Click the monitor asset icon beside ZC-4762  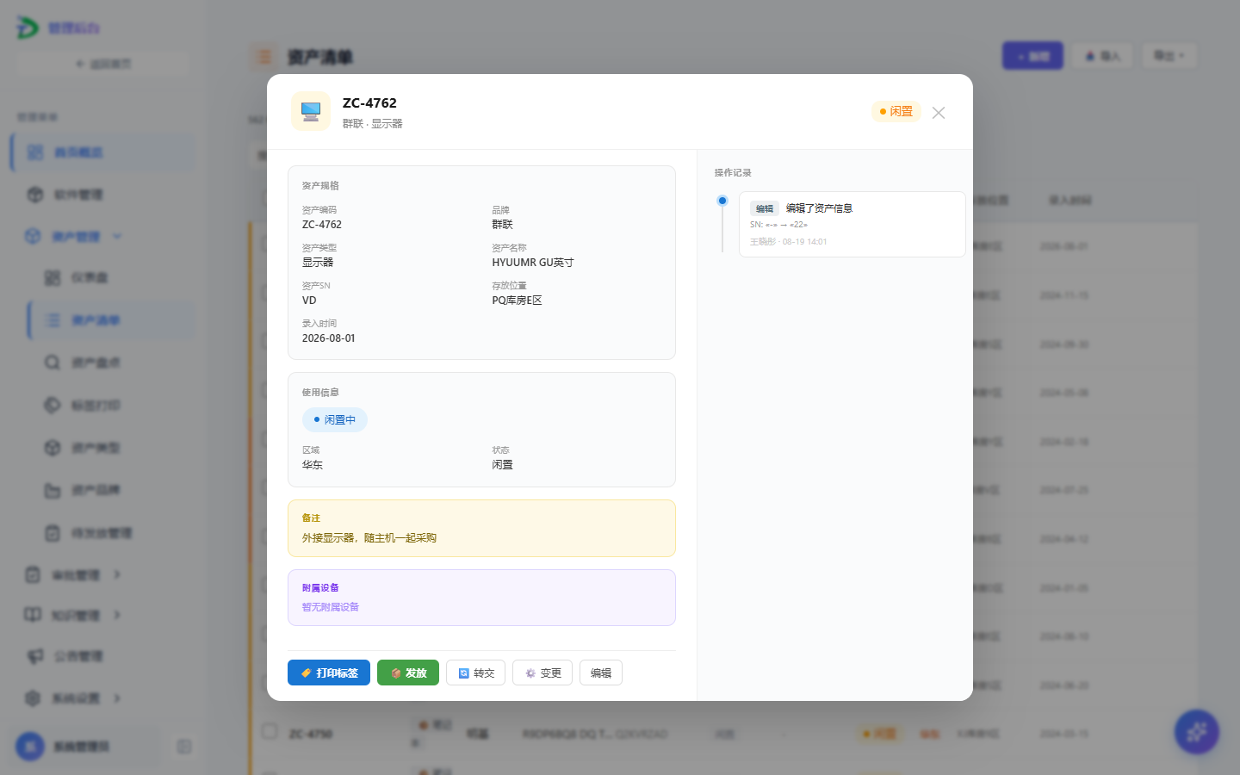pos(311,111)
